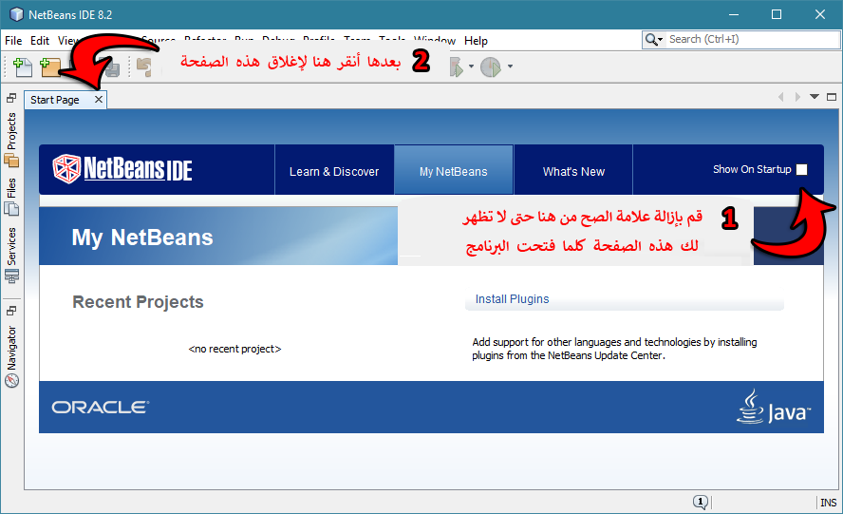
Task: Click the Install Plugins link
Action: pyautogui.click(x=512, y=299)
